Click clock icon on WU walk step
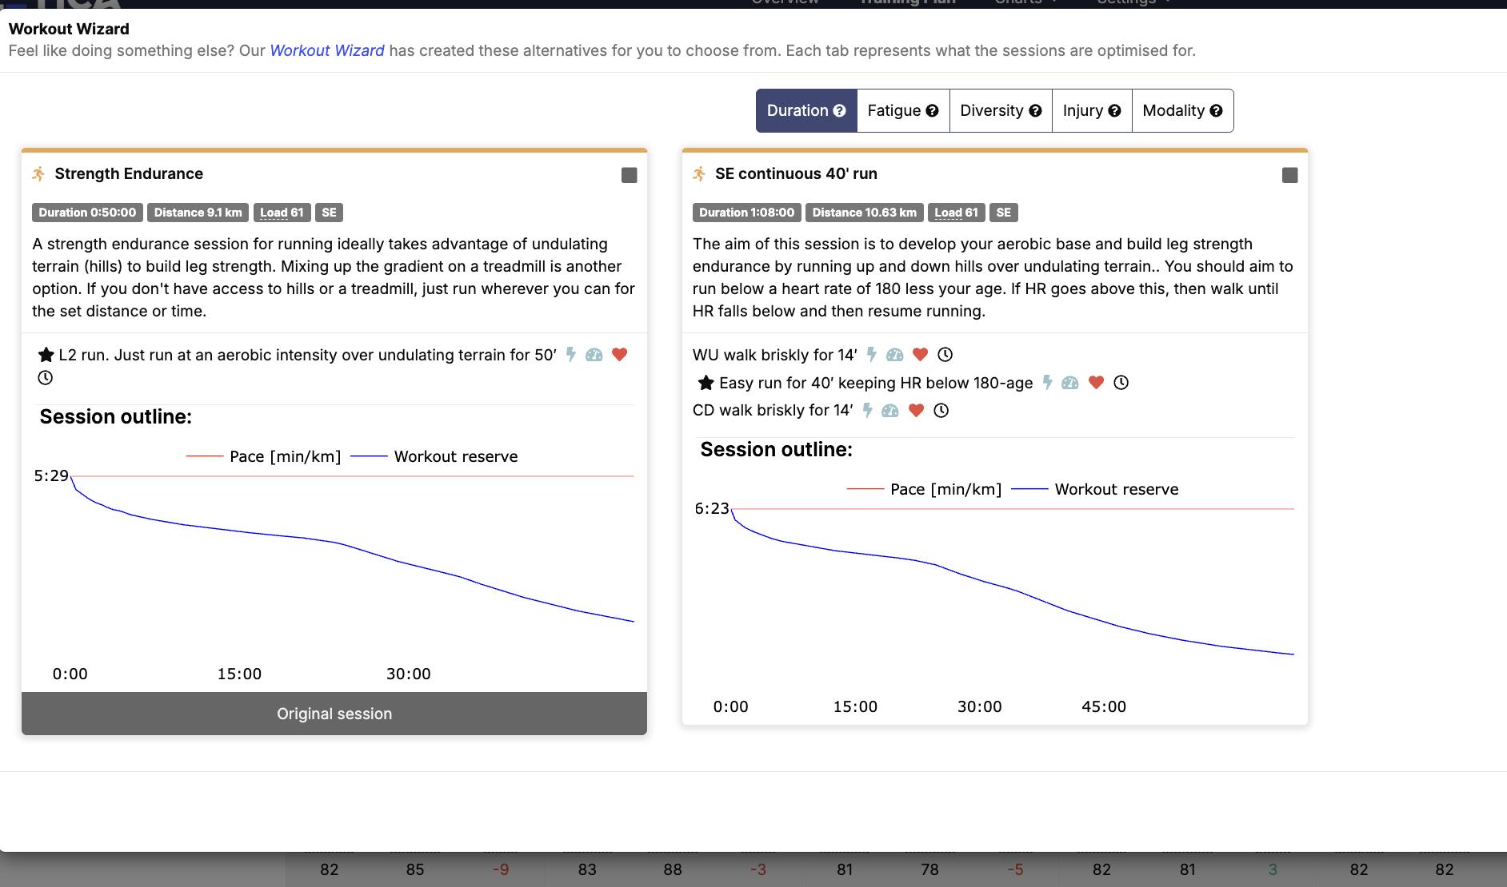Screen dimensions: 1507x887 pyautogui.click(x=945, y=355)
